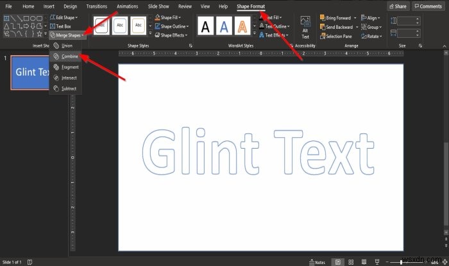This screenshot has height=266, width=449.
Task: Click the Alt Text icon
Action: click(x=305, y=27)
